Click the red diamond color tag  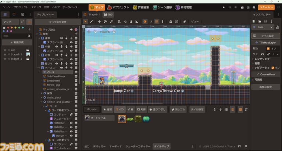[8, 27]
